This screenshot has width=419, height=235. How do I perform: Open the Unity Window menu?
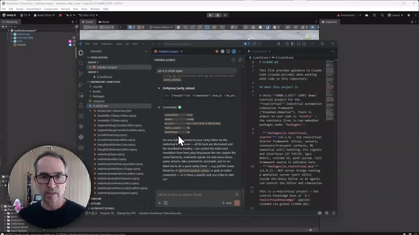click(95, 9)
